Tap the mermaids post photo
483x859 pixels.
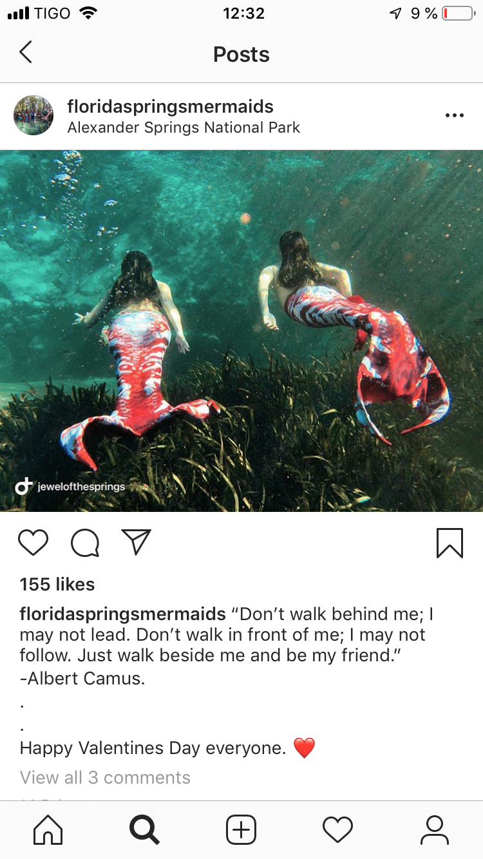241,331
